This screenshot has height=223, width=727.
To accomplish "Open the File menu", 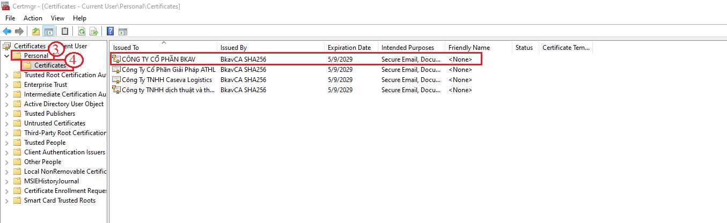I will tap(10, 18).
